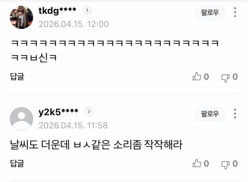Viewport: 248px width, 182px height.
Task: Open the y2k5**** username link
Action: pyautogui.click(x=58, y=112)
